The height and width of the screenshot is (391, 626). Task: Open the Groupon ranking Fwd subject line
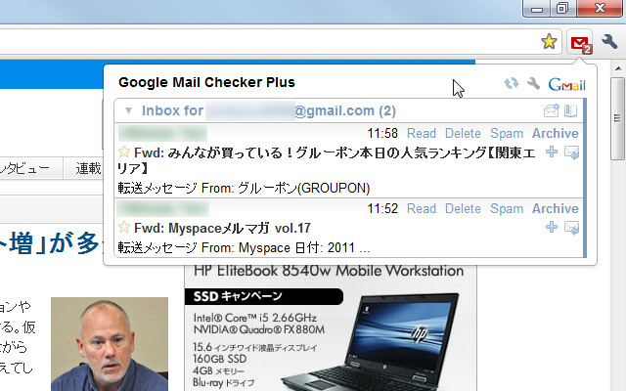click(x=327, y=160)
